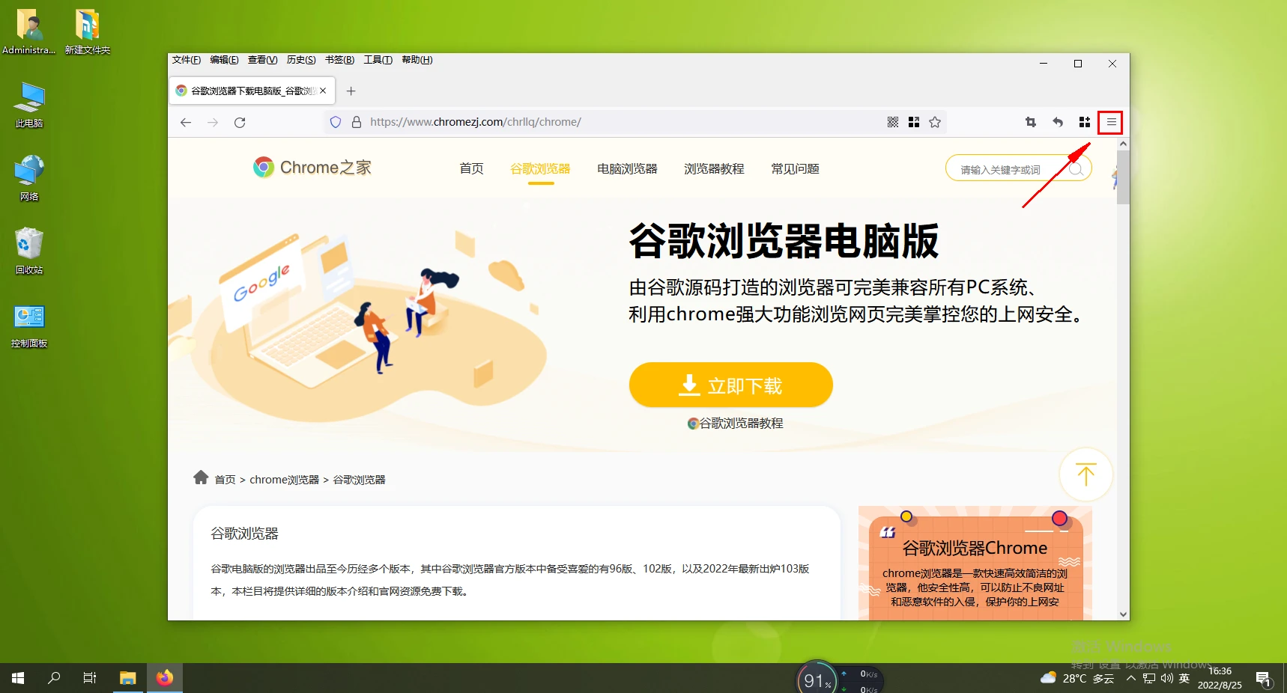This screenshot has width=1287, height=693.
Task: Show the page QR code icon
Action: (893, 122)
